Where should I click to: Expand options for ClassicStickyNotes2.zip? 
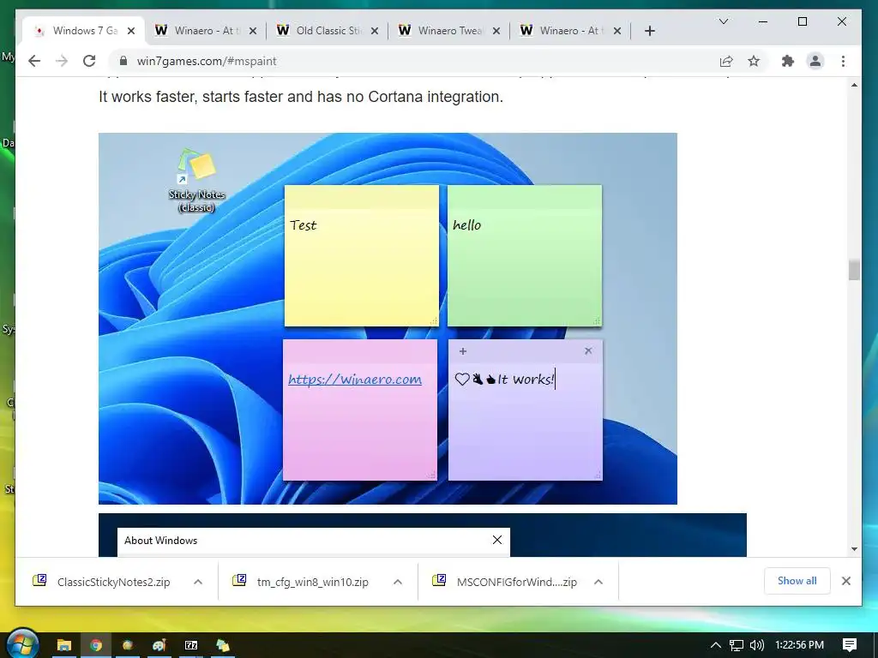pos(198,582)
